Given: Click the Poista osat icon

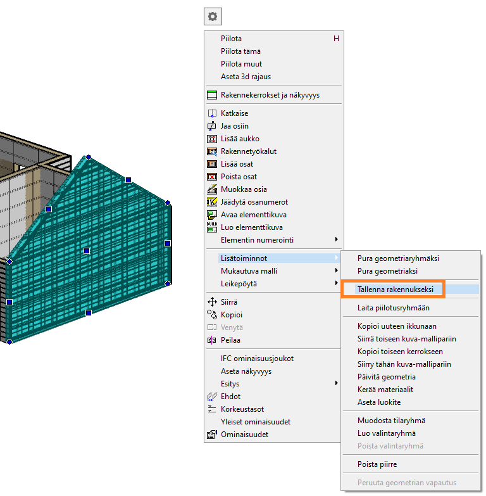Looking at the screenshot, I should pyautogui.click(x=212, y=177).
